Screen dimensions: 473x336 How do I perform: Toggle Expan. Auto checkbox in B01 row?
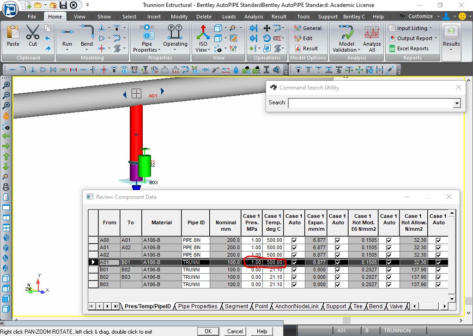click(x=338, y=270)
